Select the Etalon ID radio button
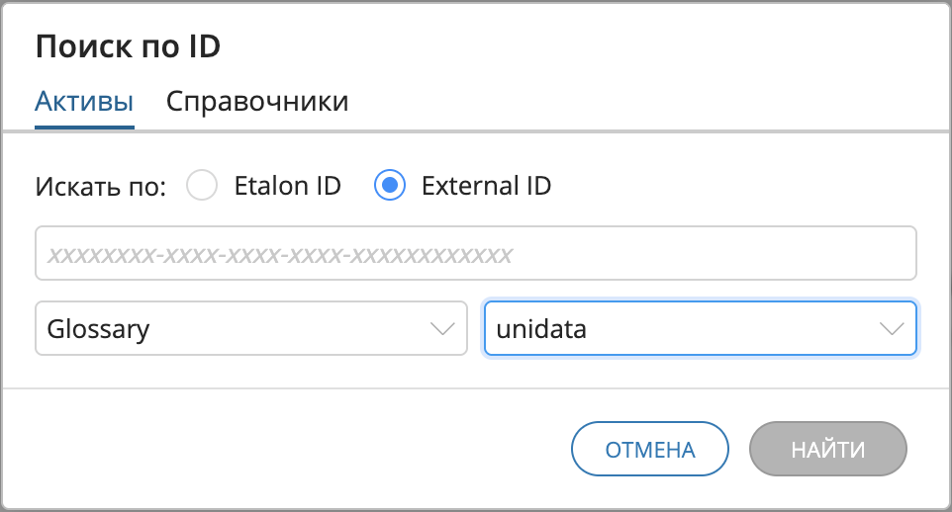This screenshot has height=512, width=952. (x=202, y=186)
